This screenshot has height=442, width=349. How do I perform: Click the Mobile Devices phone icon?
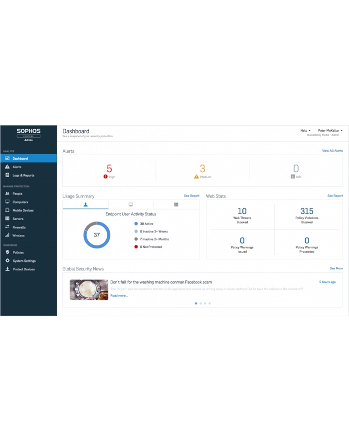[x=7, y=210]
